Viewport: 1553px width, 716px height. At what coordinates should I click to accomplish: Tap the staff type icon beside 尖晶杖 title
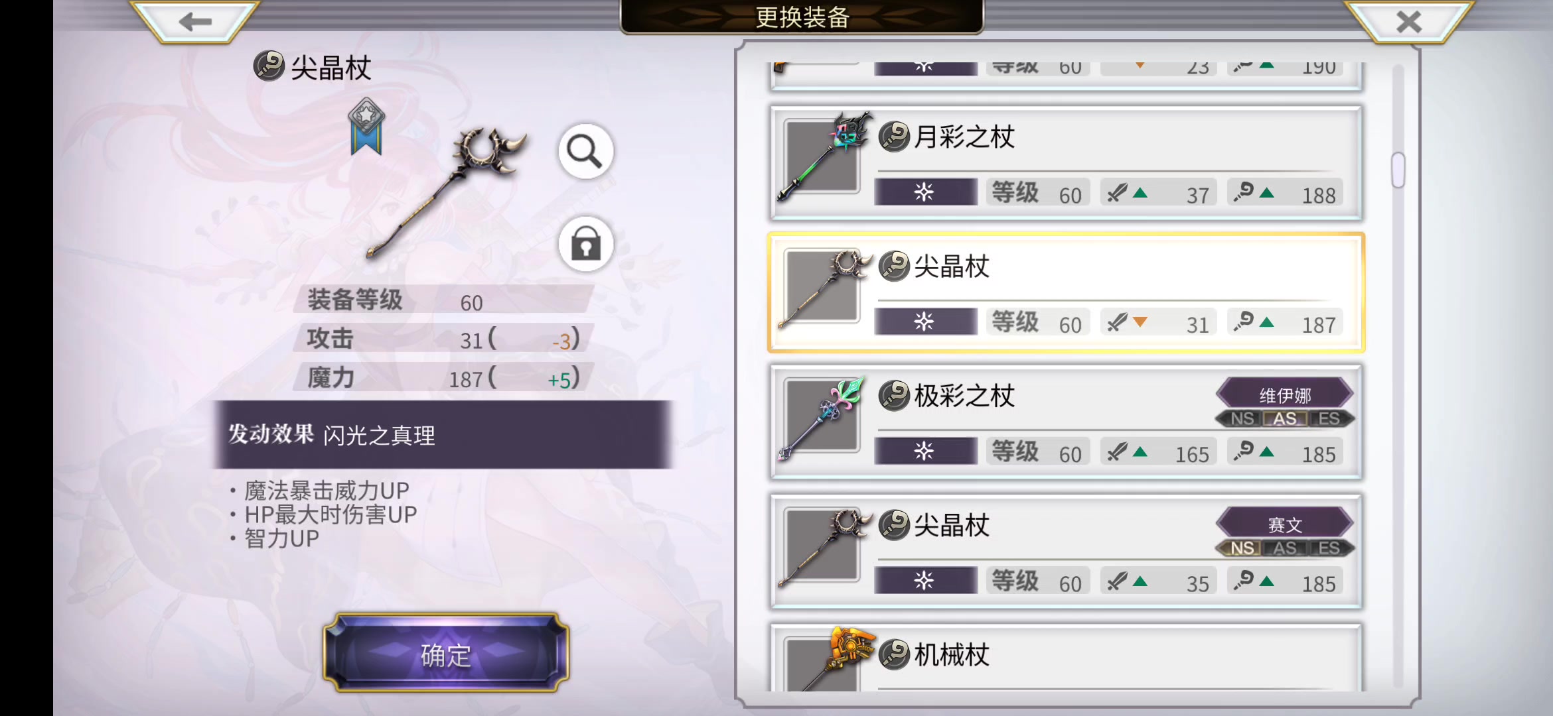pos(269,66)
